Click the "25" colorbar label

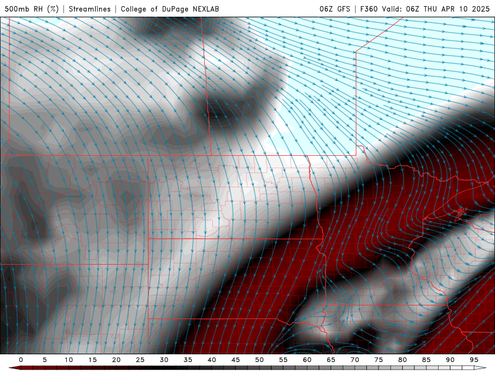(x=140, y=360)
